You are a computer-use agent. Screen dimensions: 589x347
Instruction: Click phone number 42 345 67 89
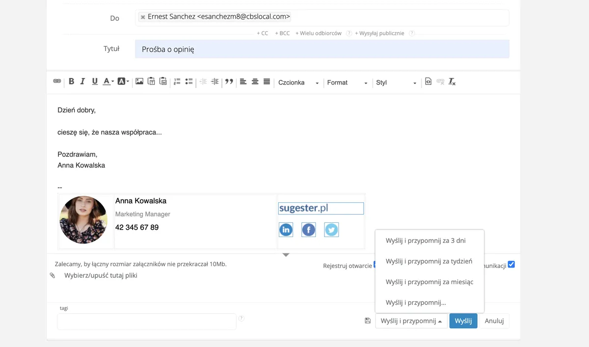pyautogui.click(x=137, y=227)
